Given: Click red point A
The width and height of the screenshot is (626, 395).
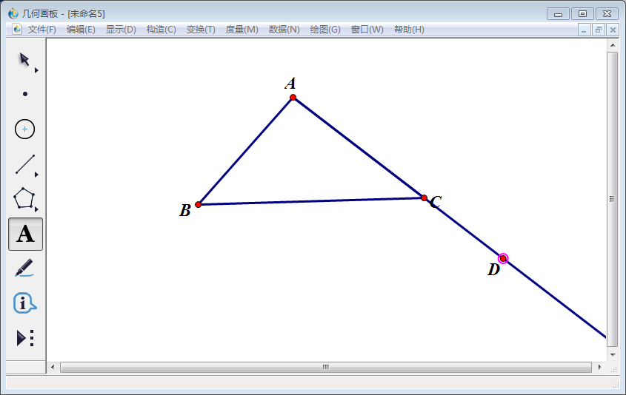Looking at the screenshot, I should pos(293,97).
